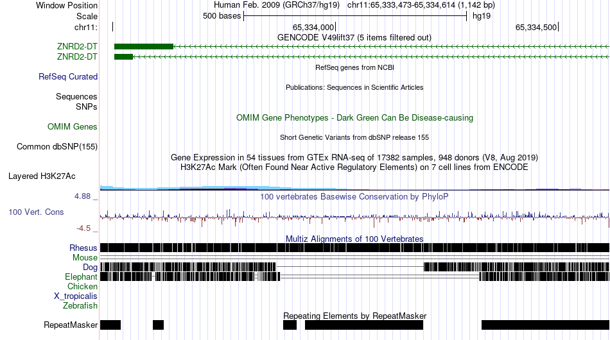The width and height of the screenshot is (610, 340).
Task: Select the Elephant alignment row label
Action: (x=81, y=276)
